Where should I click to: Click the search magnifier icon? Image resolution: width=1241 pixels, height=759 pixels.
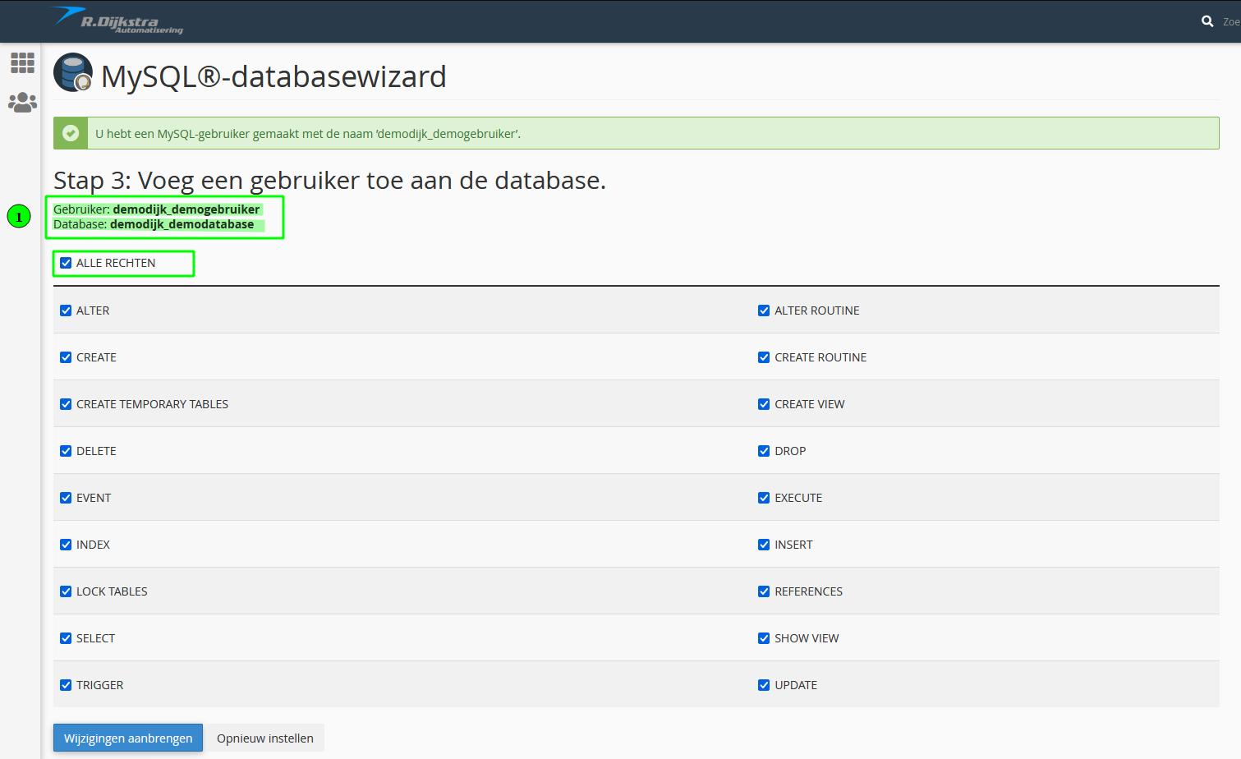1207,21
